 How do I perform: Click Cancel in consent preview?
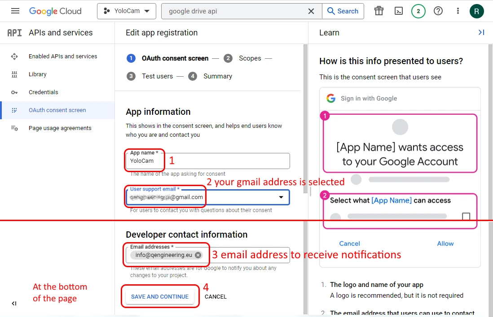pyautogui.click(x=349, y=243)
